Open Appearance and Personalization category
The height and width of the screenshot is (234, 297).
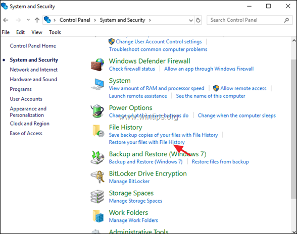click(28, 112)
